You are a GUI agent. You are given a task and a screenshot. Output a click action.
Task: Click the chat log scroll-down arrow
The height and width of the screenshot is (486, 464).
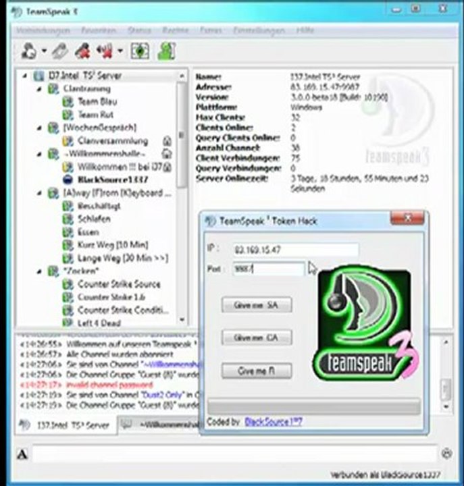click(x=446, y=406)
